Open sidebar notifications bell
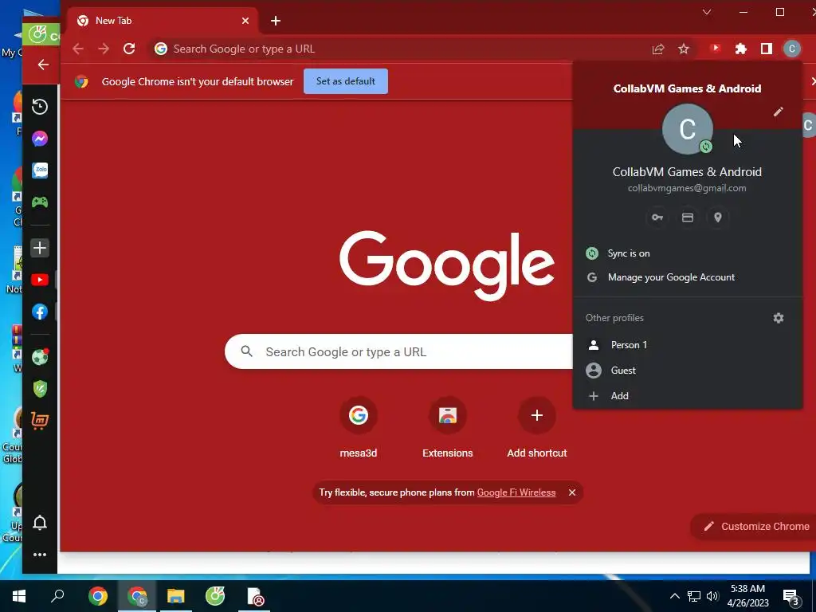Image resolution: width=816 pixels, height=612 pixels. [x=40, y=523]
